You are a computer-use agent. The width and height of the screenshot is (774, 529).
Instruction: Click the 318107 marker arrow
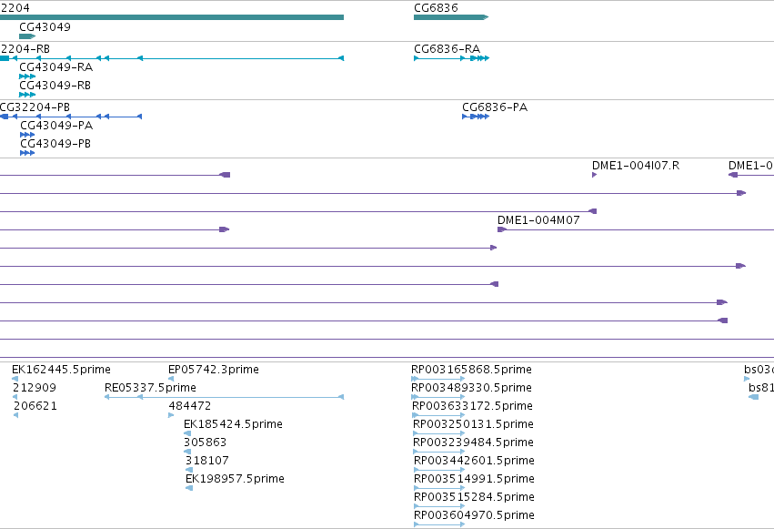189,470
